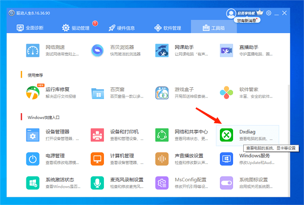Open the 网络测速 speed test tool icon
Viewport: 304px width, 205px height.
[x=33, y=50]
